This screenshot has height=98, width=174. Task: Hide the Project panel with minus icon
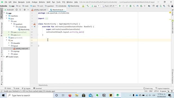click(28, 10)
